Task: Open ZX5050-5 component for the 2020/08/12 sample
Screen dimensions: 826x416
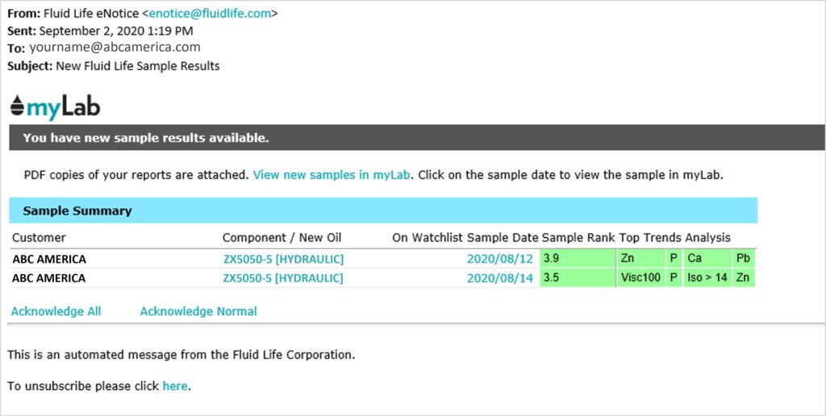Action: (283, 259)
